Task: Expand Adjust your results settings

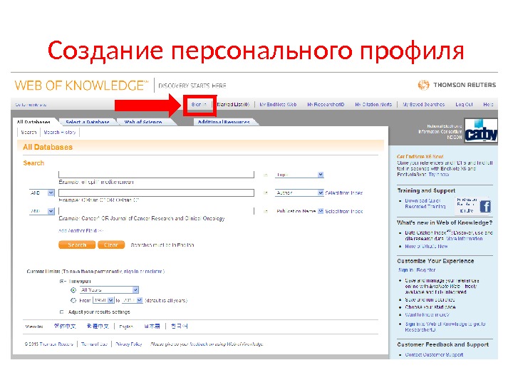Action: click(61, 312)
